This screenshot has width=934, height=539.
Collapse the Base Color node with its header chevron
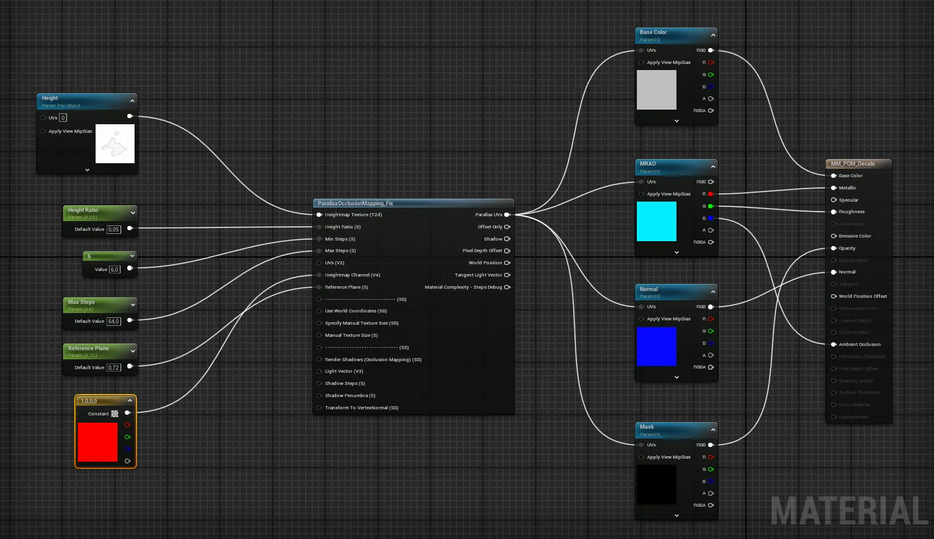pyautogui.click(x=713, y=35)
